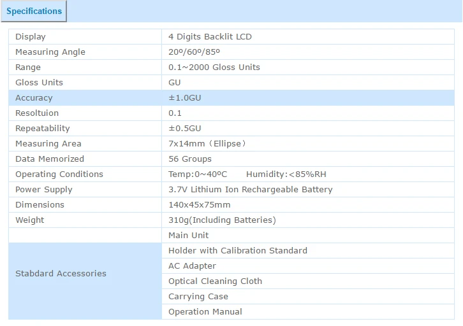Select the Range value 0.1~2000 Gloss Units

click(214, 67)
